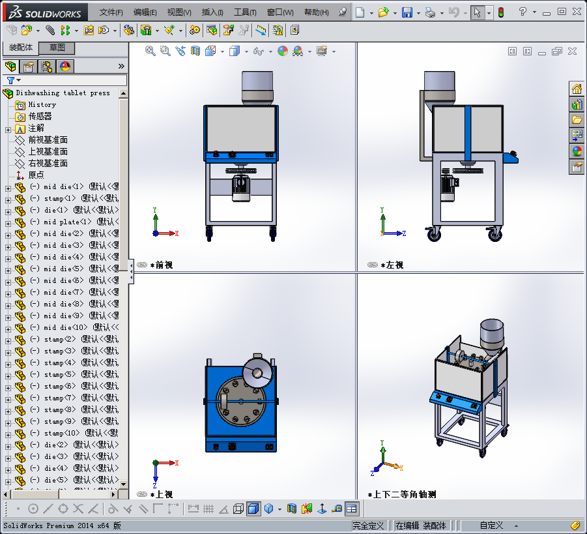The image size is (587, 534).
Task: Click the SolidWorks Resources home button
Action: coord(577,89)
